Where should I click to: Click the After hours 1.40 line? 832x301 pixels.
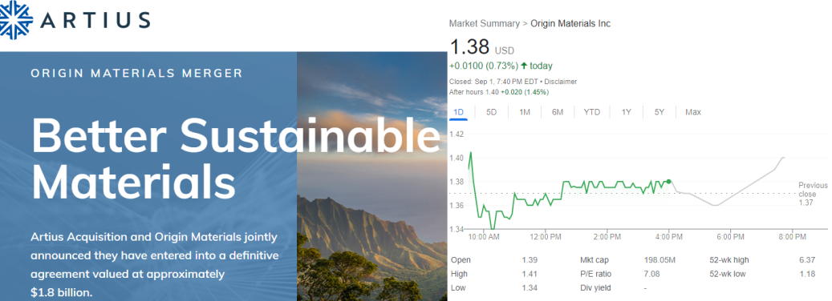pyautogui.click(x=499, y=92)
